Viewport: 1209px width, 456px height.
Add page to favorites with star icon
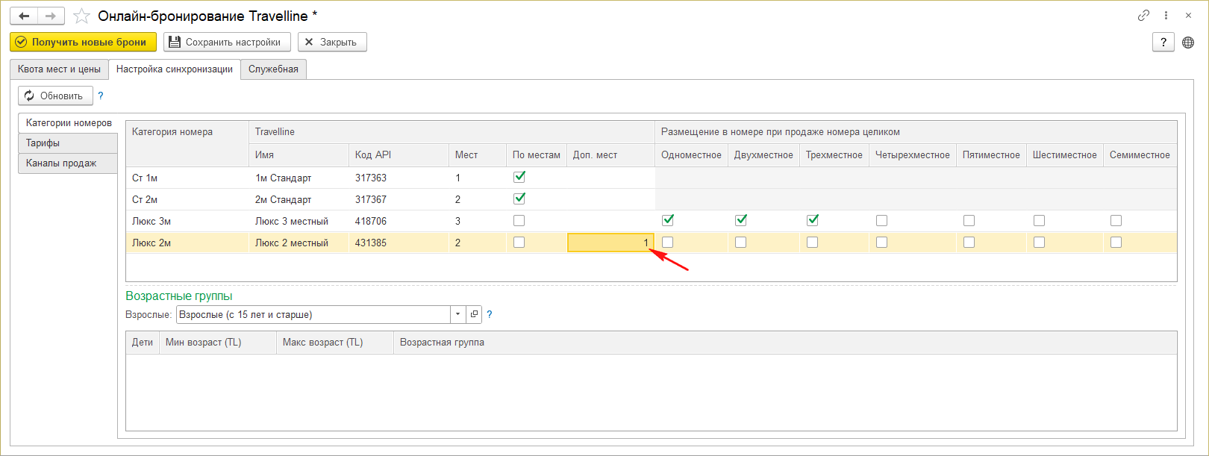[x=82, y=16]
